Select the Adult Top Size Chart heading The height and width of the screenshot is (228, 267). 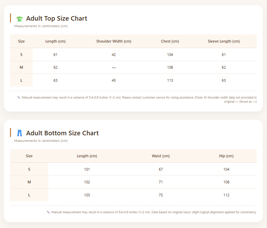click(56, 18)
